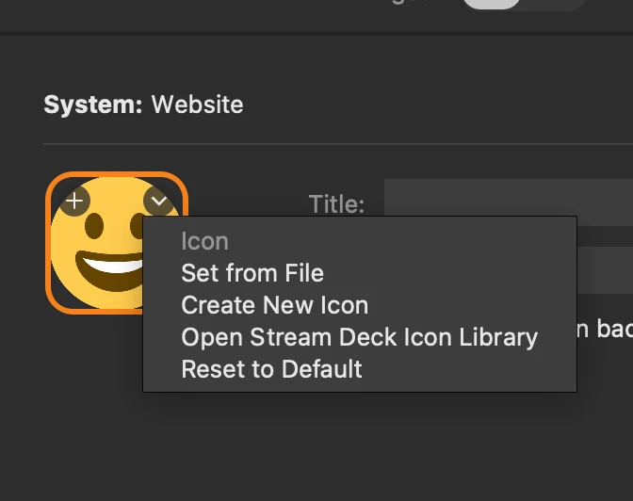
Task: Click the Title input field
Action: (x=509, y=202)
